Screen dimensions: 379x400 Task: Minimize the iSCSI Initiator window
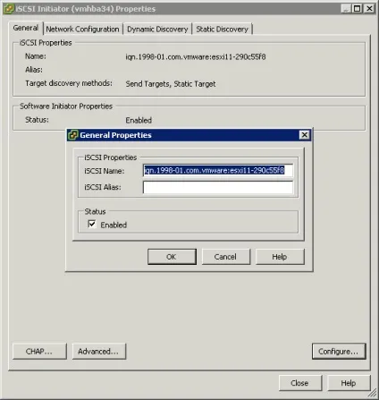(x=346, y=9)
